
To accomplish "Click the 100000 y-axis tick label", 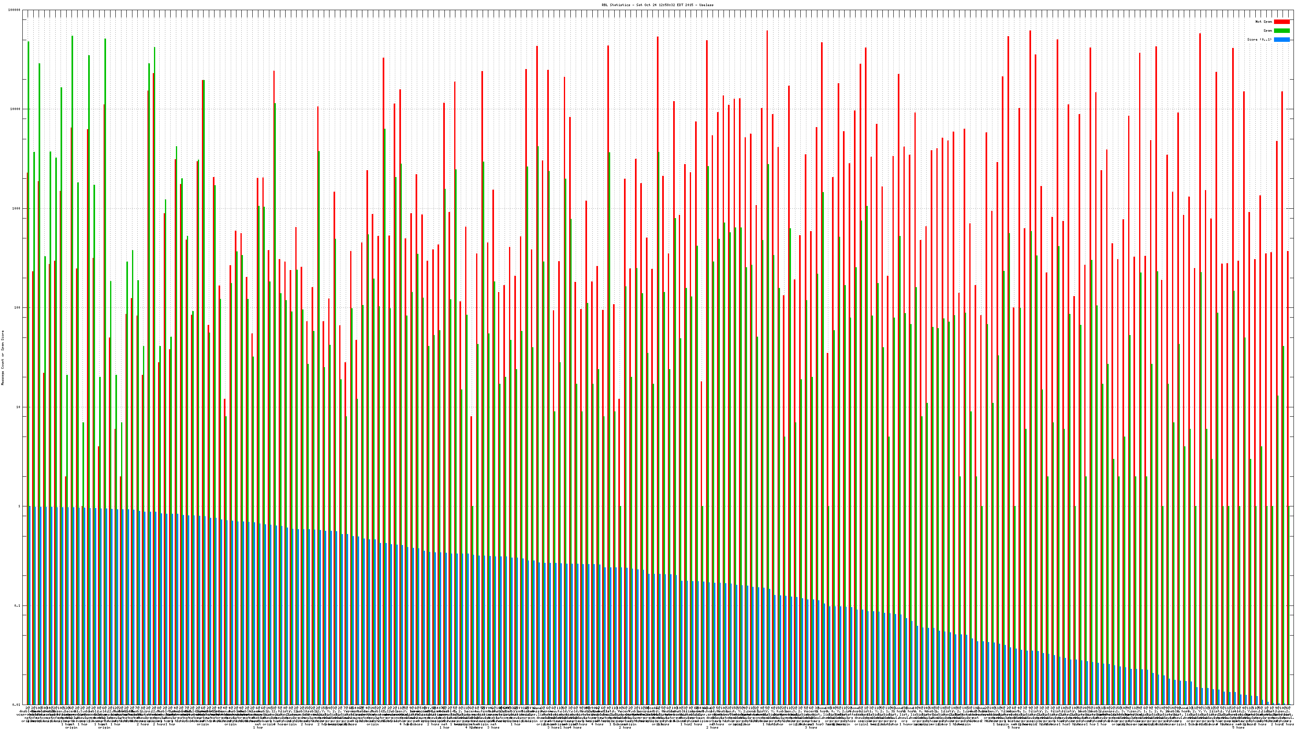I will (x=15, y=10).
